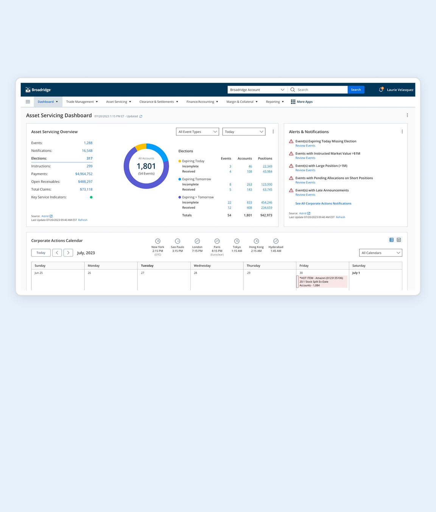Click See All Corporate Actions Notifications
436x512 pixels.
coord(323,204)
